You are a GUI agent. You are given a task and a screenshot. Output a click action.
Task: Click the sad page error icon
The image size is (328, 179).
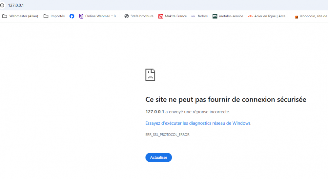pos(150,74)
